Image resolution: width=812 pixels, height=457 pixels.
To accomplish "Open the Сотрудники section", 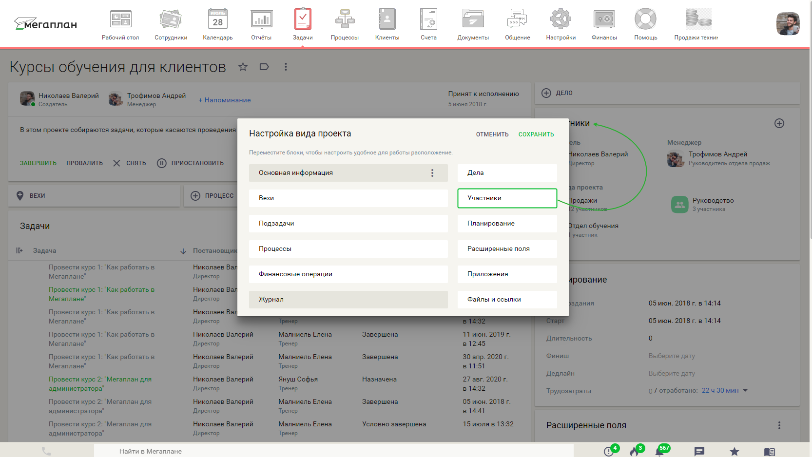I will click(x=171, y=24).
